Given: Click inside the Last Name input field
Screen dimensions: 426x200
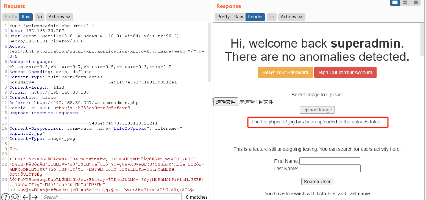Looking at the screenshot, I should pyautogui.click(x=330, y=169).
